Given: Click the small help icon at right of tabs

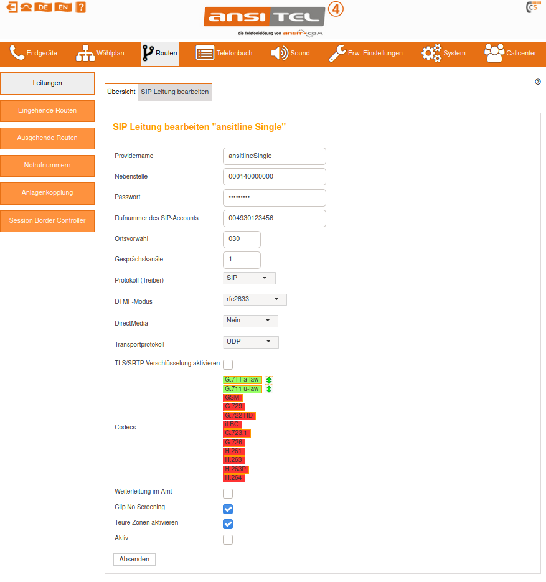Looking at the screenshot, I should 538,82.
